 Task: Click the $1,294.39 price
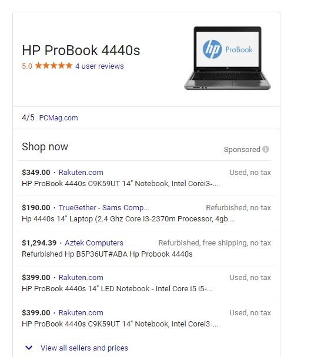39,243
